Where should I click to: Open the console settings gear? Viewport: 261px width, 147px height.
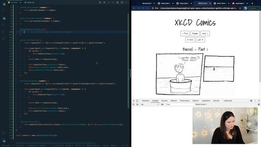coord(259,105)
